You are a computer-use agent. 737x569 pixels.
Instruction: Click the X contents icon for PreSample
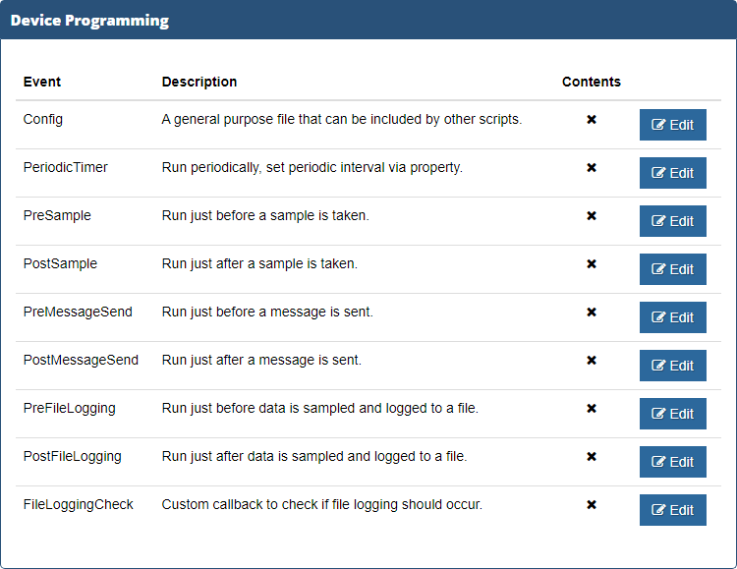click(592, 216)
